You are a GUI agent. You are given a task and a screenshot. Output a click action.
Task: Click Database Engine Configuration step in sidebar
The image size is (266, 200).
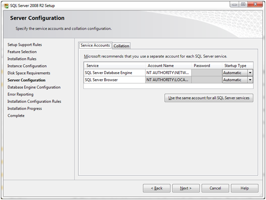34,87
